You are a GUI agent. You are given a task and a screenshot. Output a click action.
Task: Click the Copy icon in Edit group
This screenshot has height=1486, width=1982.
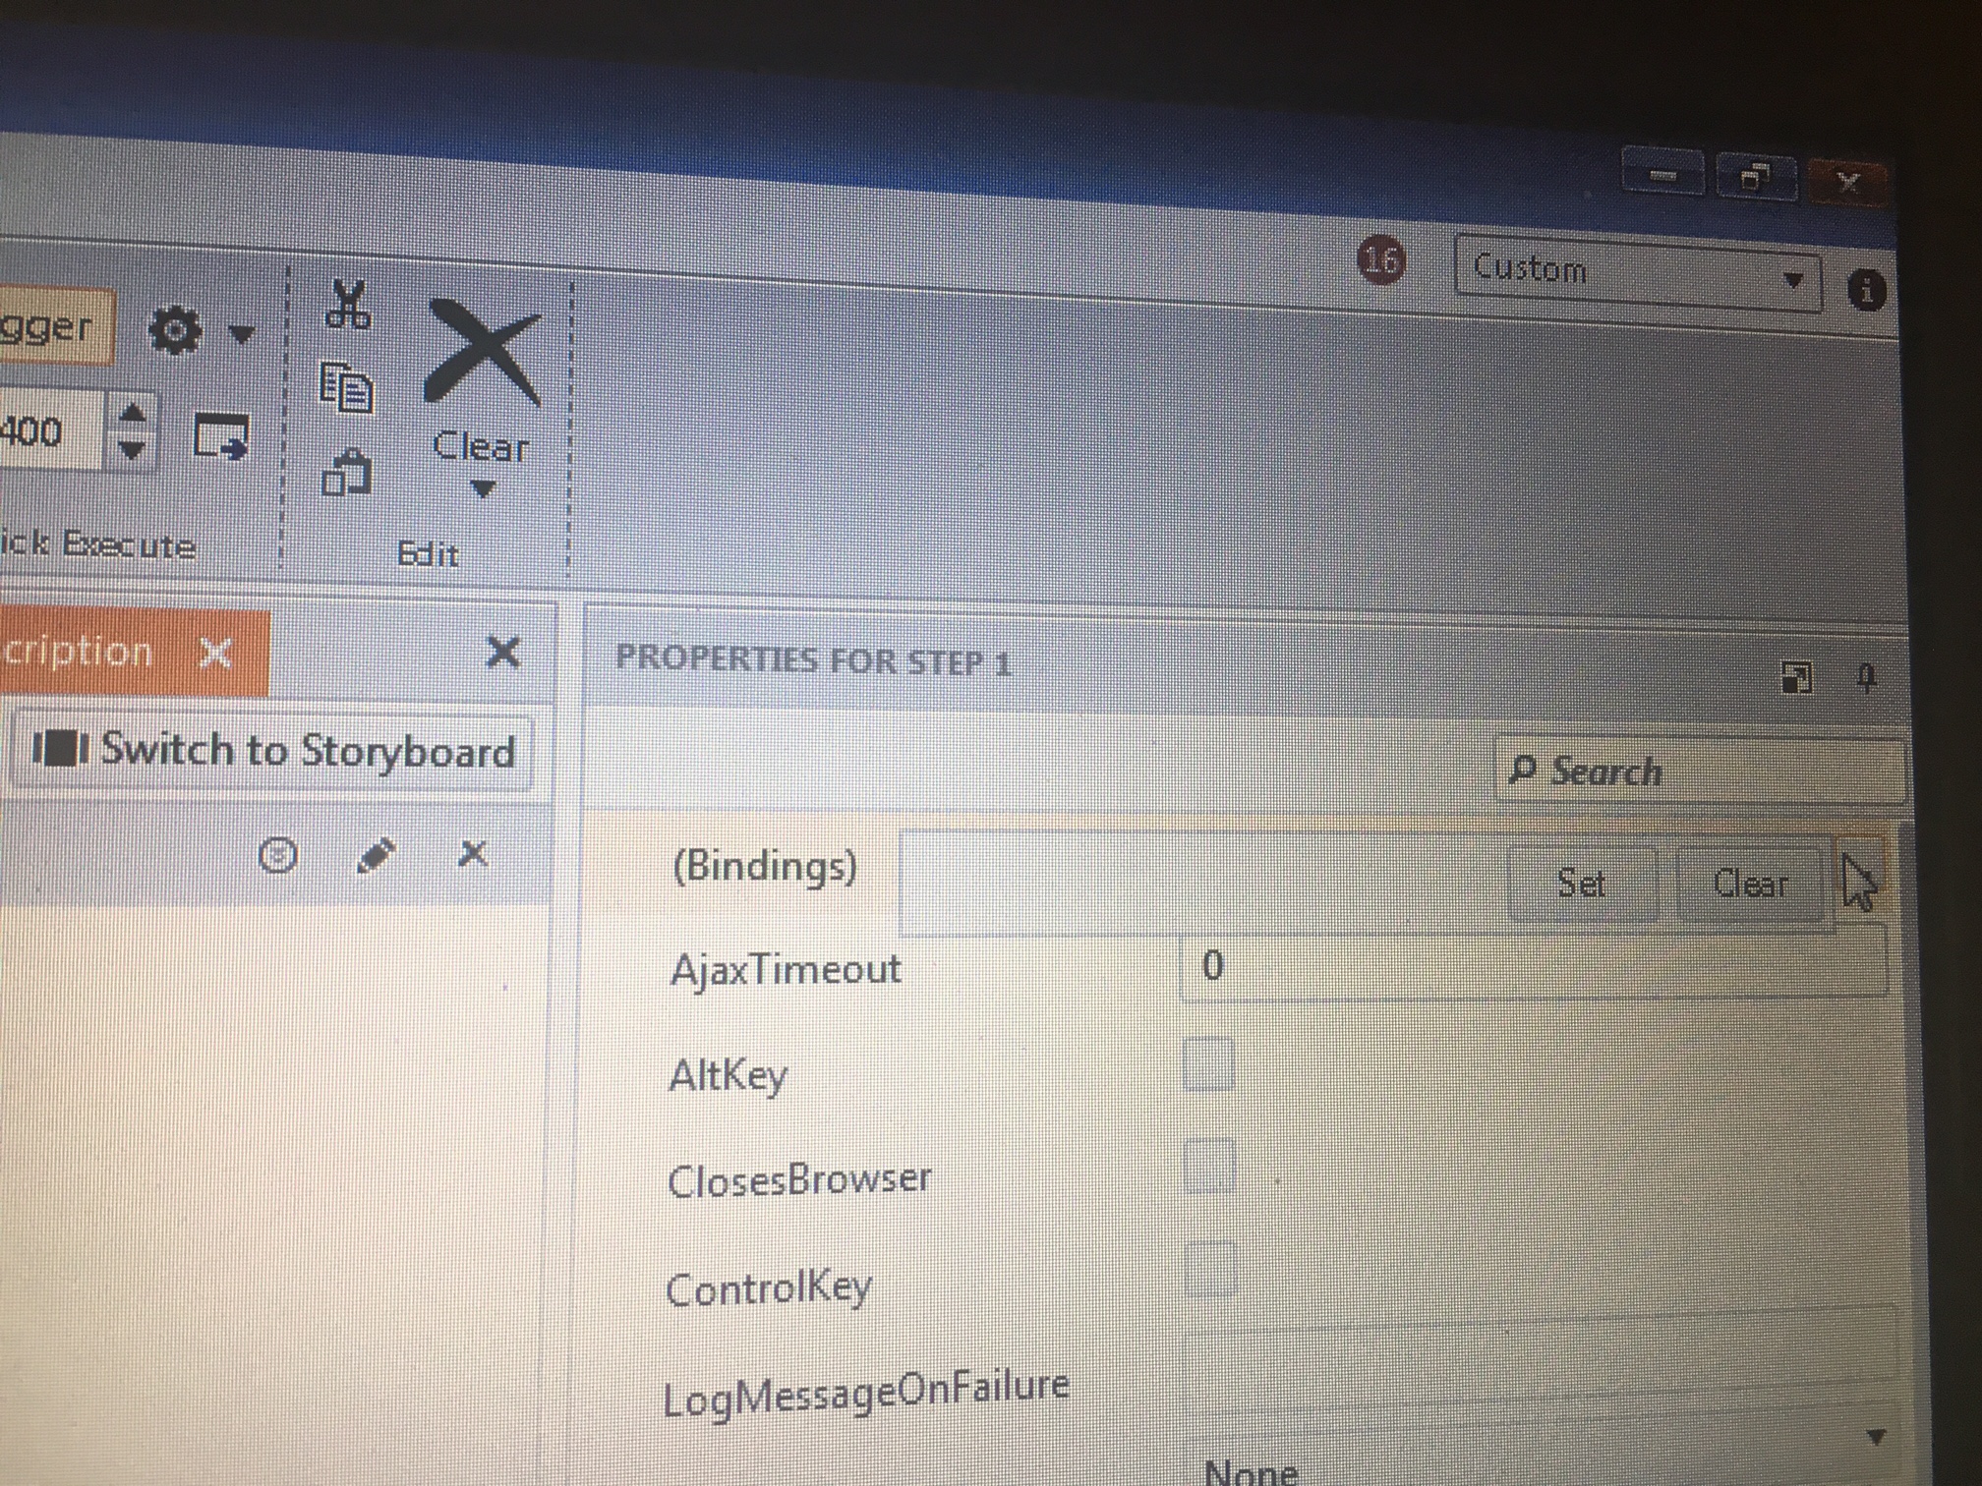347,387
